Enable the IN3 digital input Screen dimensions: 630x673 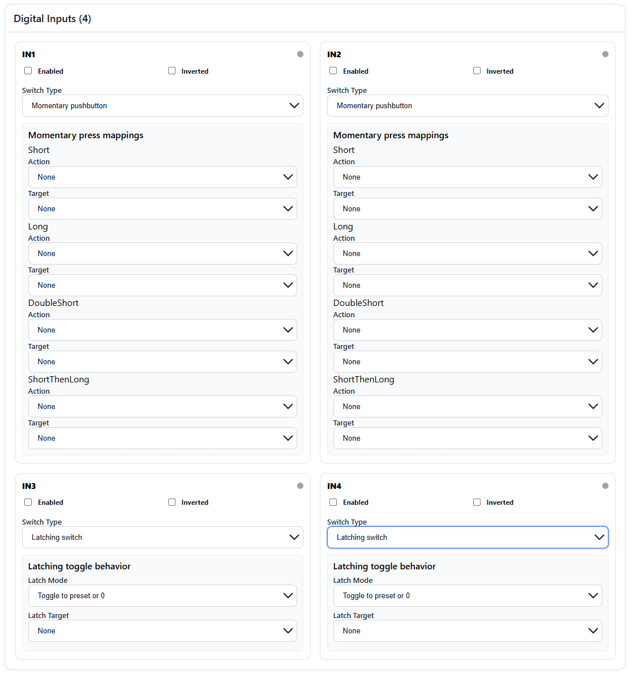tap(28, 502)
